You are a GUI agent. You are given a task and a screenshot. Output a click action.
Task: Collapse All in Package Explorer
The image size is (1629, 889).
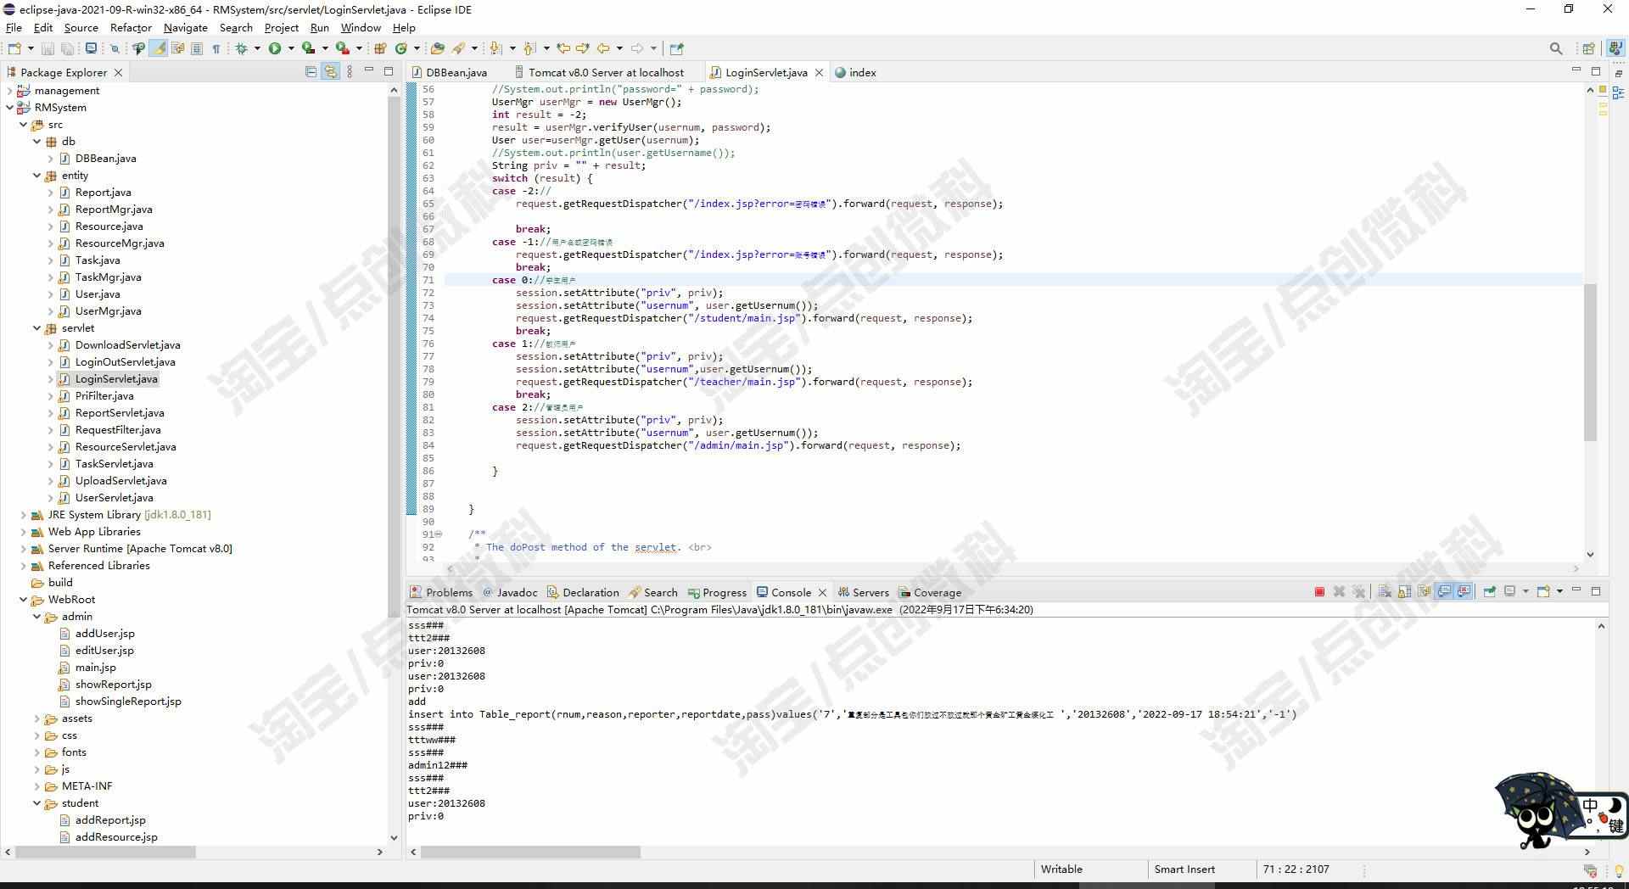pyautogui.click(x=311, y=72)
